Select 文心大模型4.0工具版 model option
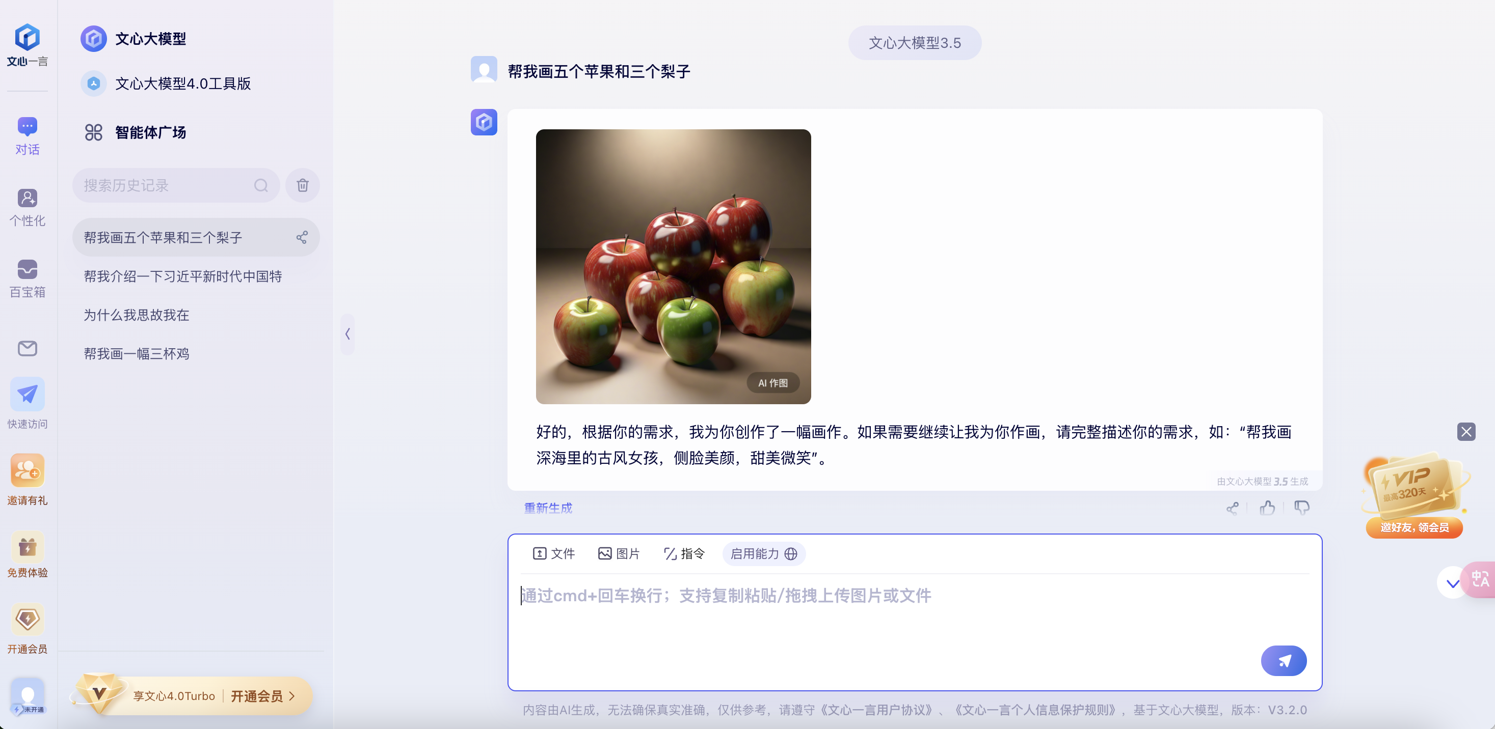Image resolution: width=1495 pixels, height=729 pixels. click(x=183, y=83)
